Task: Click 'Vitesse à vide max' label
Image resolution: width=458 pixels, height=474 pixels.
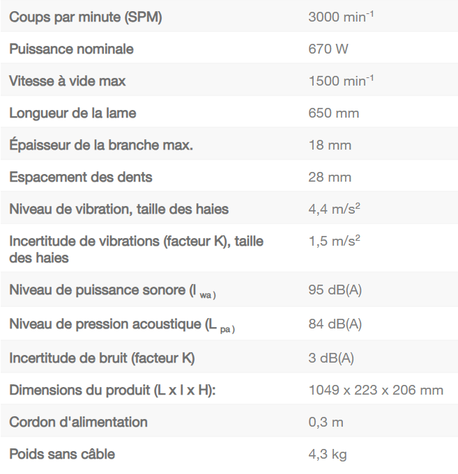Action: pos(68,81)
